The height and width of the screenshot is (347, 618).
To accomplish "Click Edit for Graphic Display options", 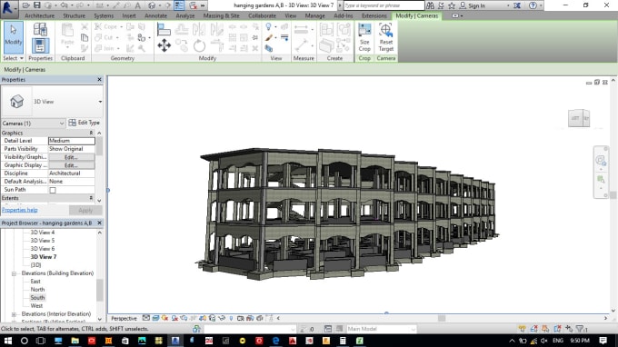I will 71,165.
